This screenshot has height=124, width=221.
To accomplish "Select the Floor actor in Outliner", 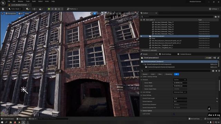I will [x=153, y=38].
